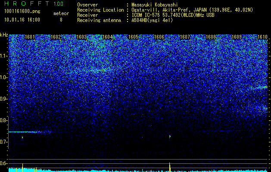Click the meteor count label

pyautogui.click(x=61, y=13)
